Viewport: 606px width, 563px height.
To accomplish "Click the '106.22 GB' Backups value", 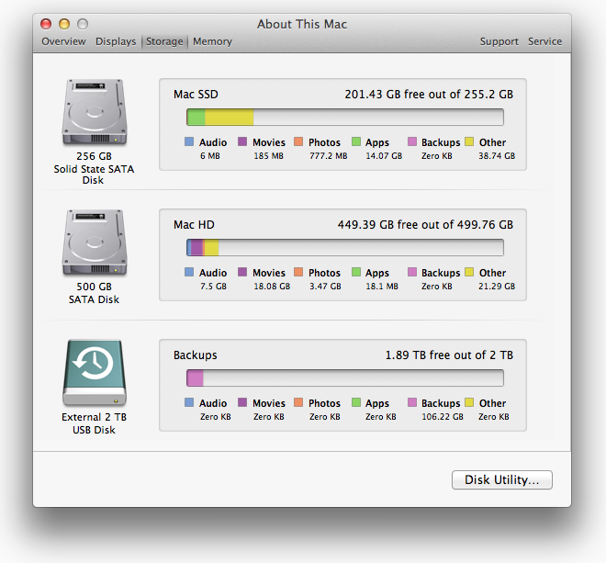I will click(x=443, y=416).
